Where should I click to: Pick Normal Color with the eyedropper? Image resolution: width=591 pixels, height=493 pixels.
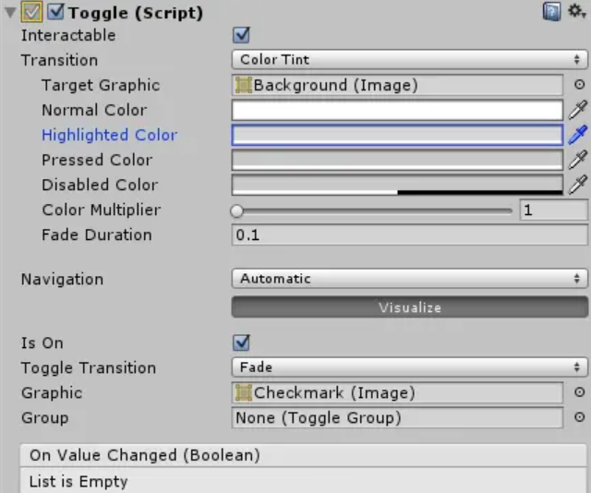click(x=577, y=110)
